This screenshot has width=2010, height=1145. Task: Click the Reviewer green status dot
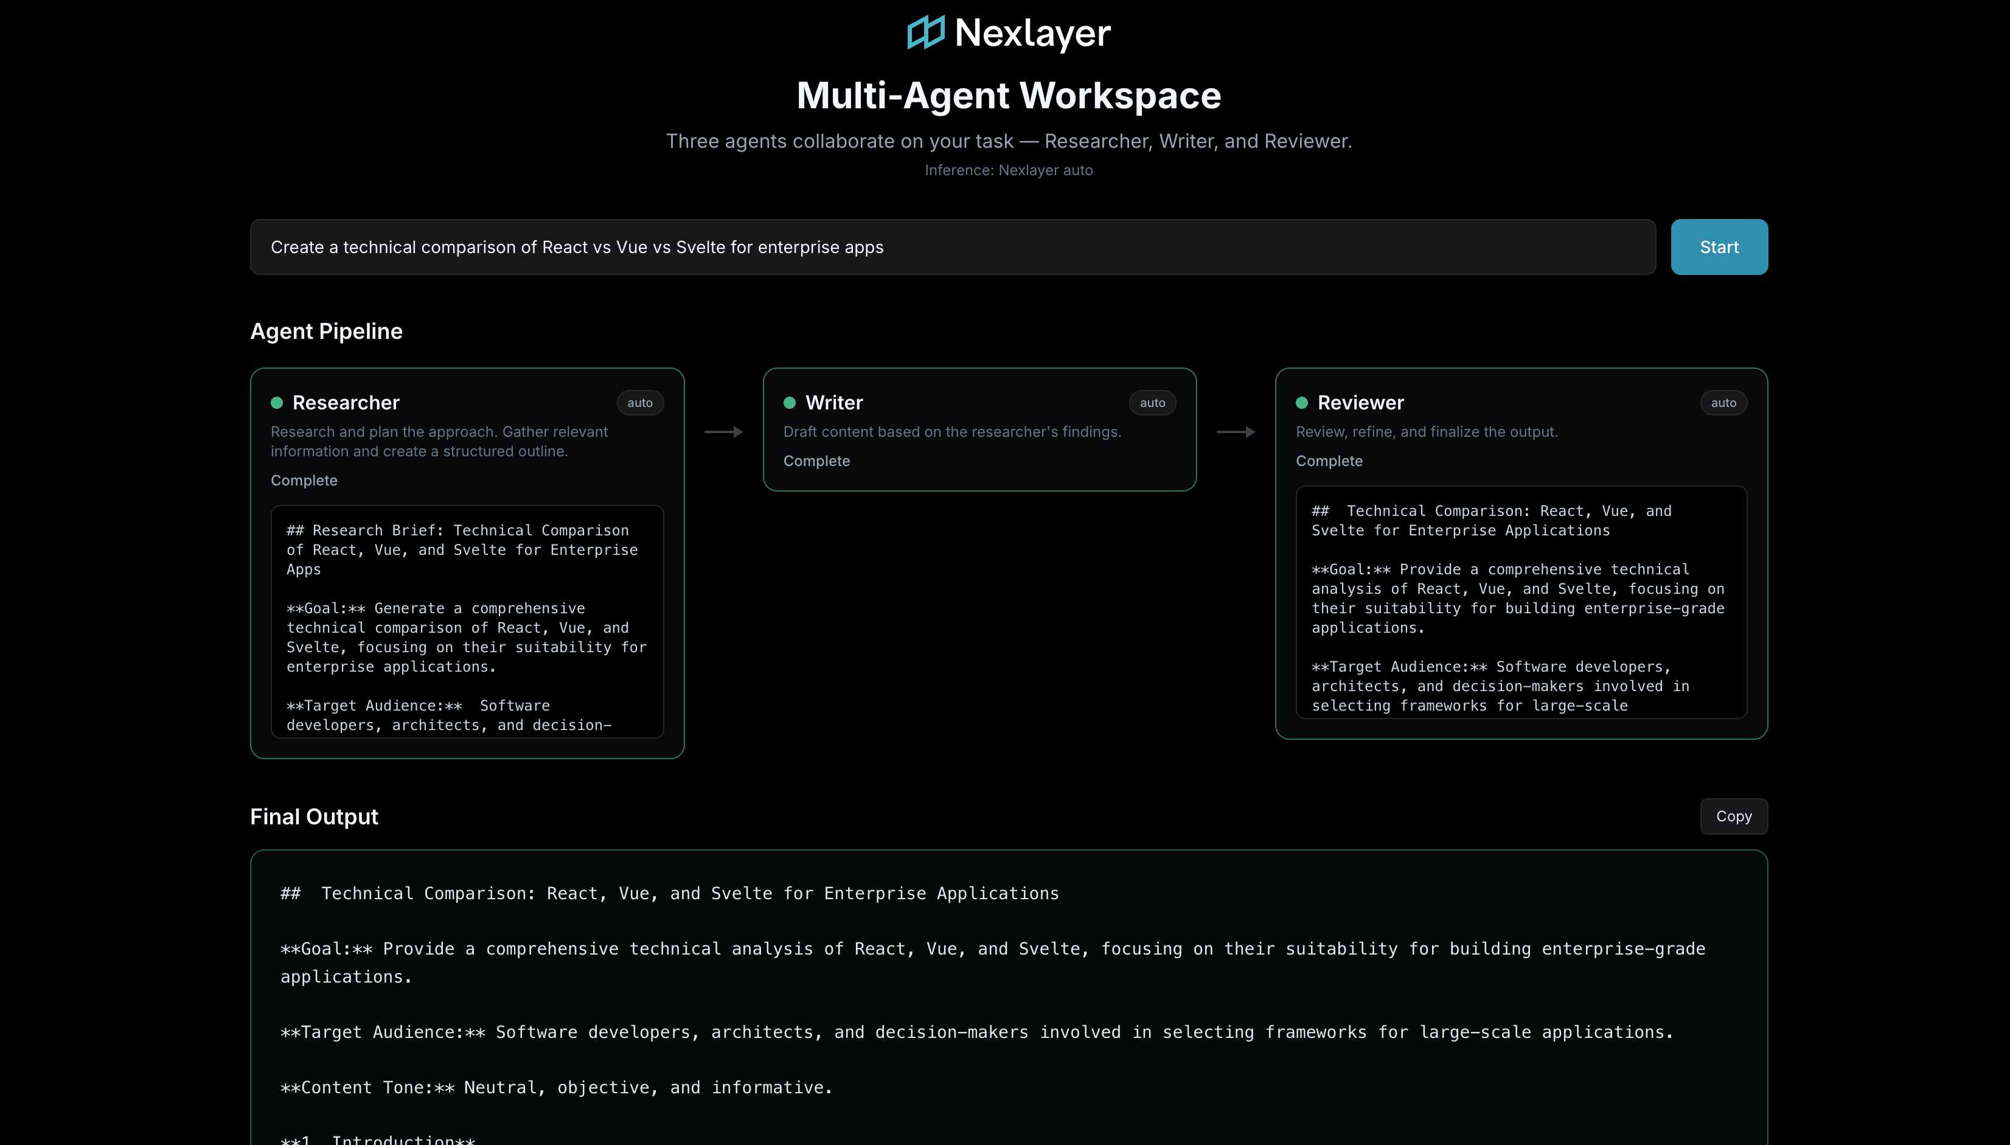tap(1302, 403)
